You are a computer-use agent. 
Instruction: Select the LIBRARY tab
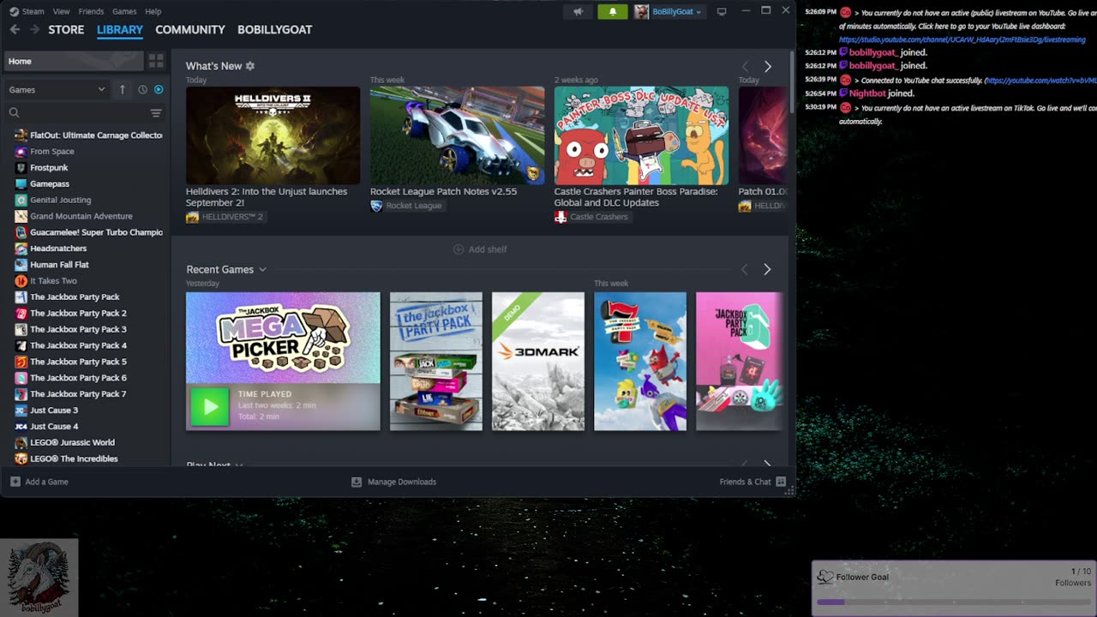pyautogui.click(x=120, y=29)
